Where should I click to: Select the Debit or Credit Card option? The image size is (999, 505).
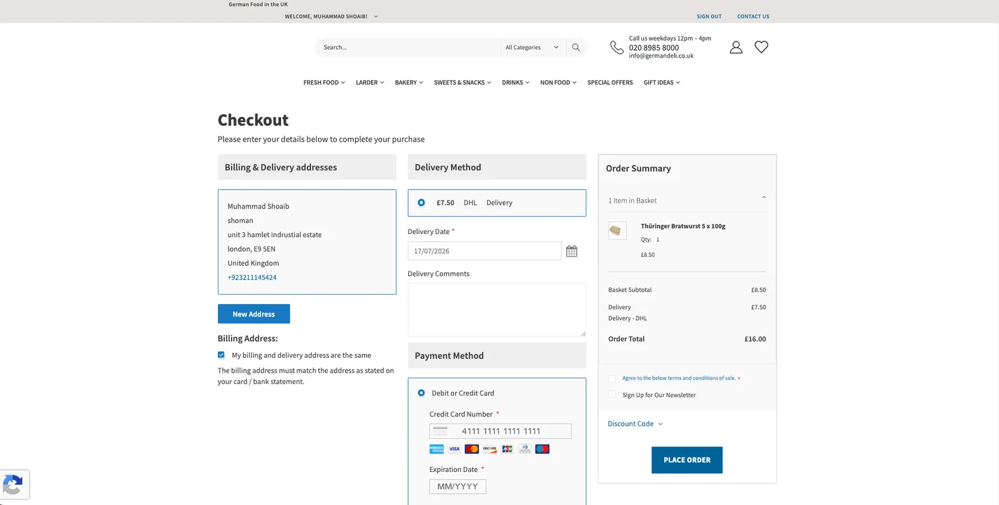(x=421, y=393)
